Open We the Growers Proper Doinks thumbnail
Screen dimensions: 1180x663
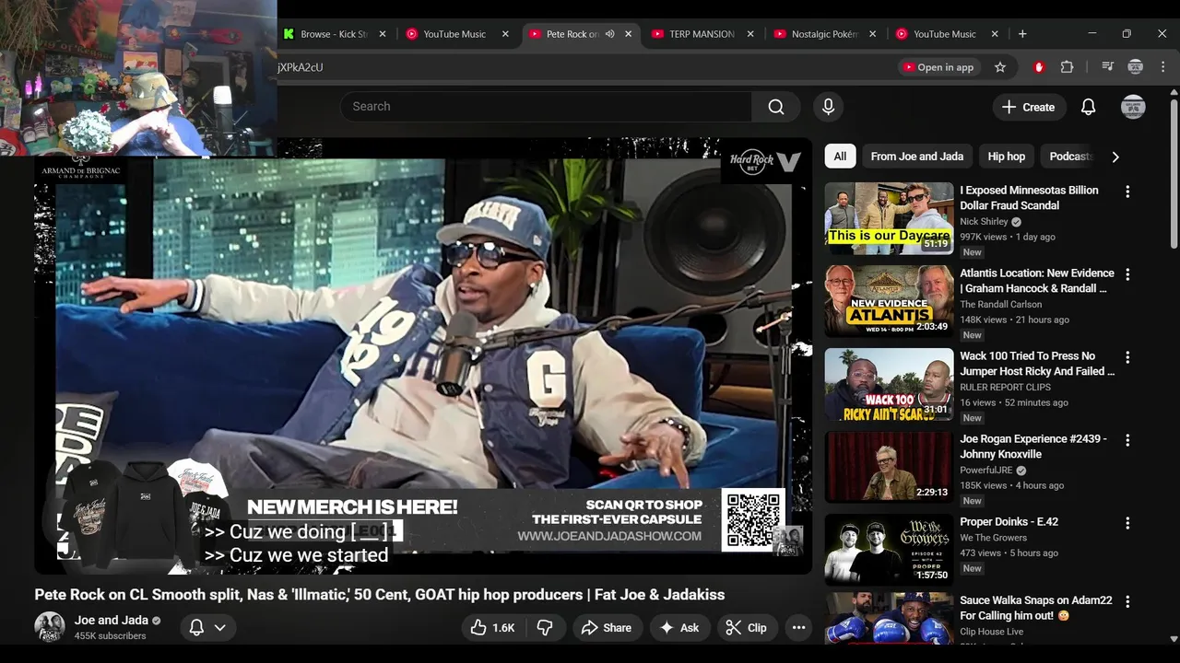[889, 550]
